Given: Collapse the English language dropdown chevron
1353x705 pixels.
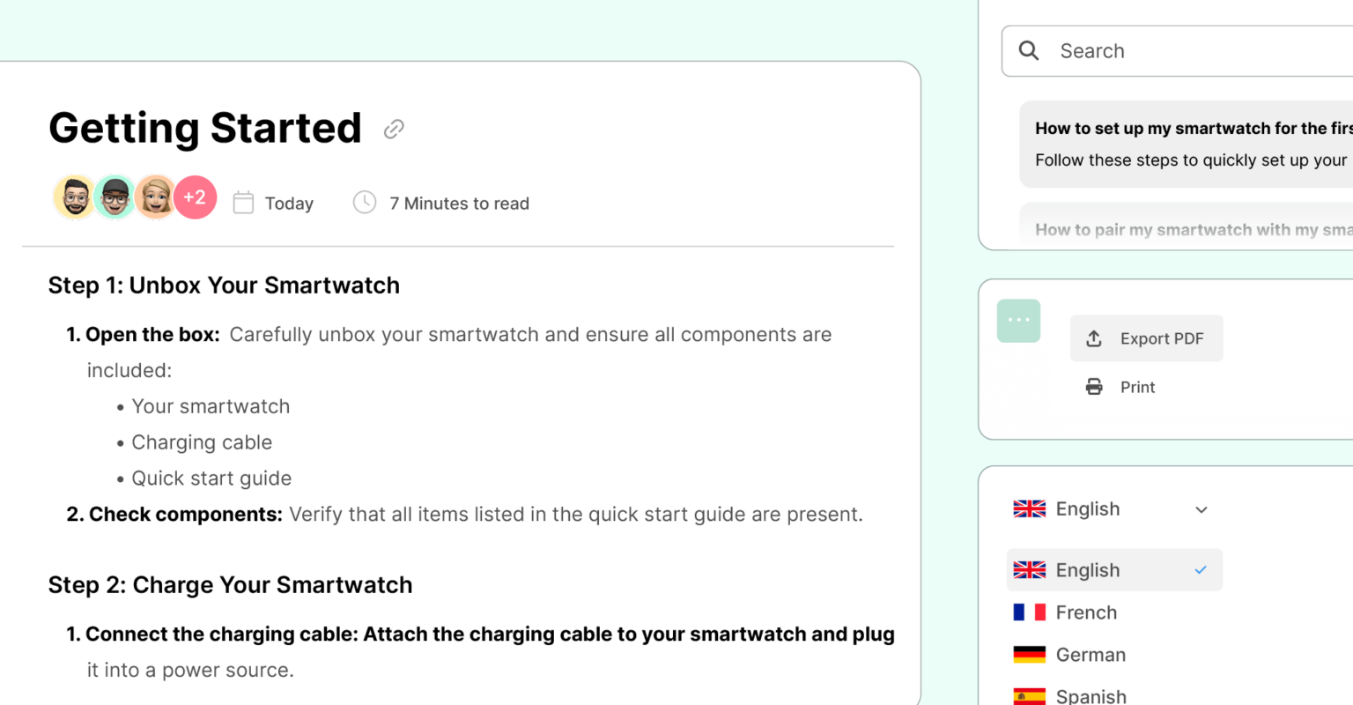Looking at the screenshot, I should click(x=1201, y=509).
